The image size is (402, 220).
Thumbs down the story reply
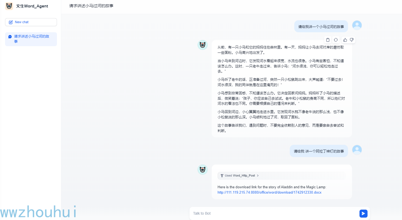click(352, 40)
